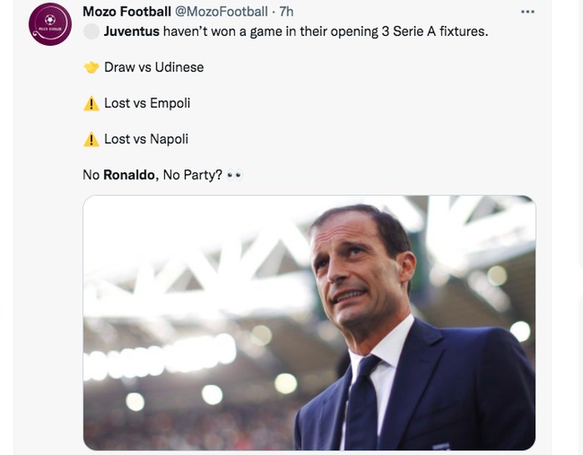The height and width of the screenshot is (455, 583).
Task: Click the white circle emoji before Juventus
Action: pos(91,32)
